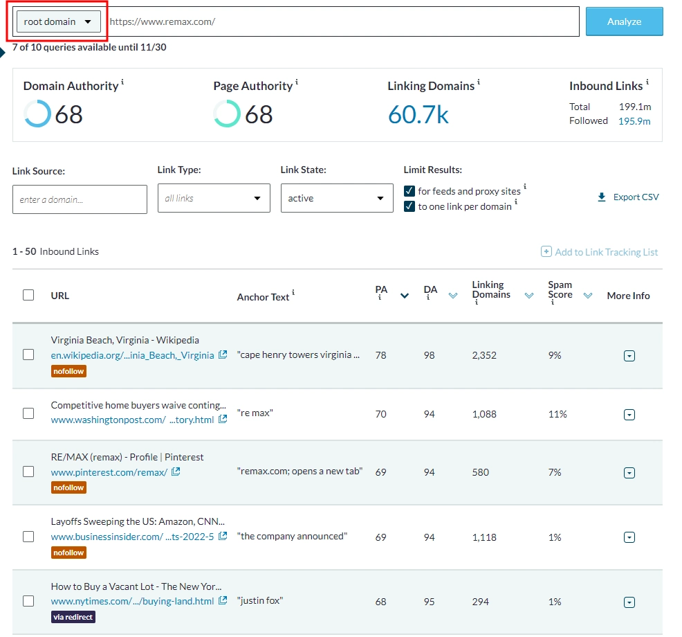682x637 pixels.
Task: Select the Wikipedia Virginia Beach row checkbox
Action: (x=28, y=355)
